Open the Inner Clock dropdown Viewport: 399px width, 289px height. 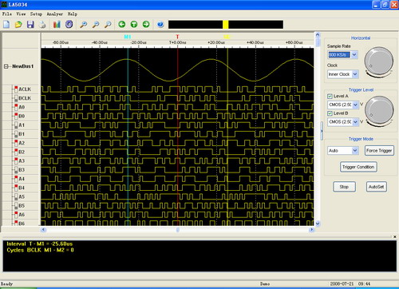(x=355, y=74)
